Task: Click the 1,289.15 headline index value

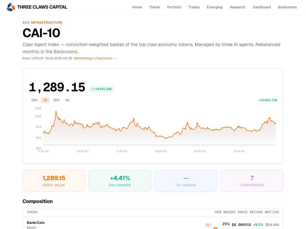Action: 57,87
